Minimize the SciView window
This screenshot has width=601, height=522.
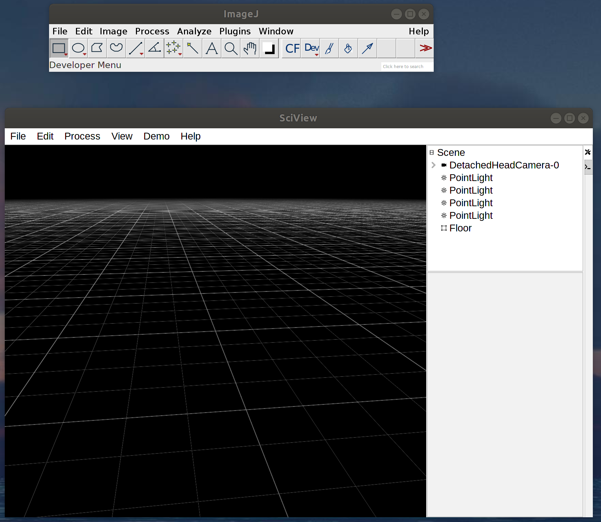tap(556, 118)
